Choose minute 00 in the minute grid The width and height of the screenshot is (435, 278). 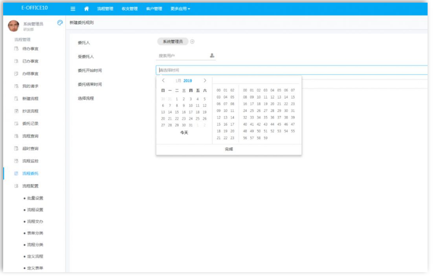(245, 90)
